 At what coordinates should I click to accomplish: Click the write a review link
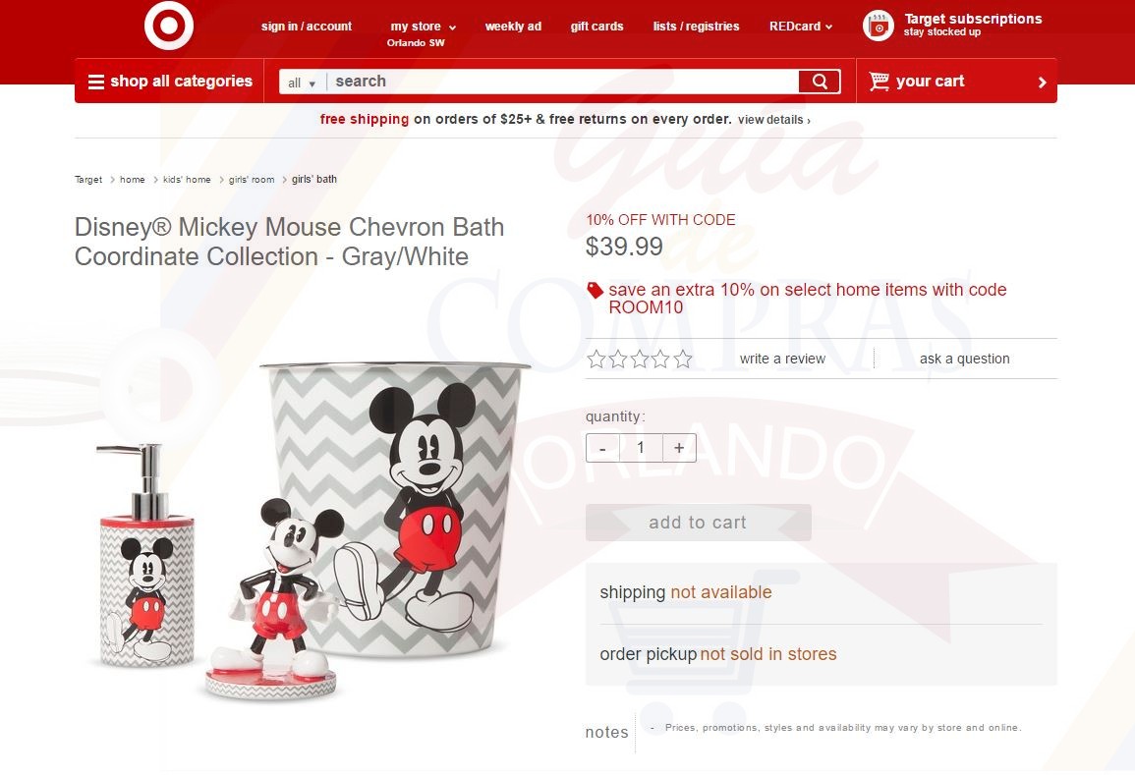tap(782, 359)
